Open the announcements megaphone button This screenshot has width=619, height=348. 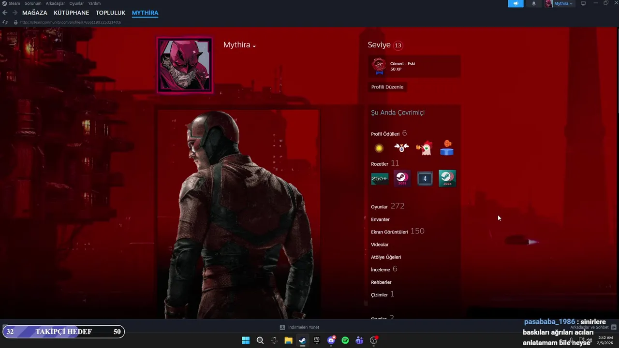(516, 3)
